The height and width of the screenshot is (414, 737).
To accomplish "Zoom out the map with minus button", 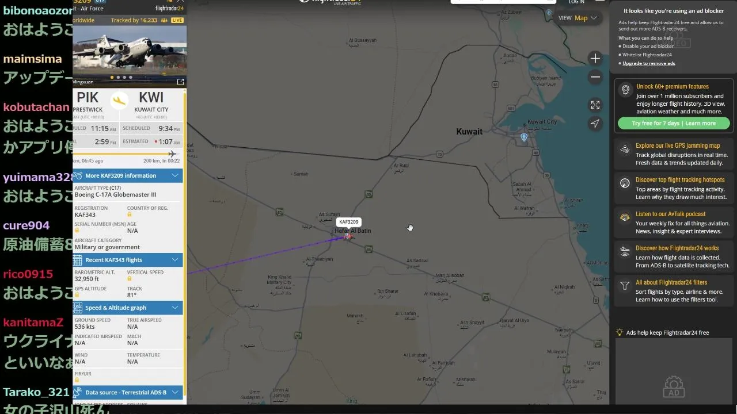I will point(595,77).
